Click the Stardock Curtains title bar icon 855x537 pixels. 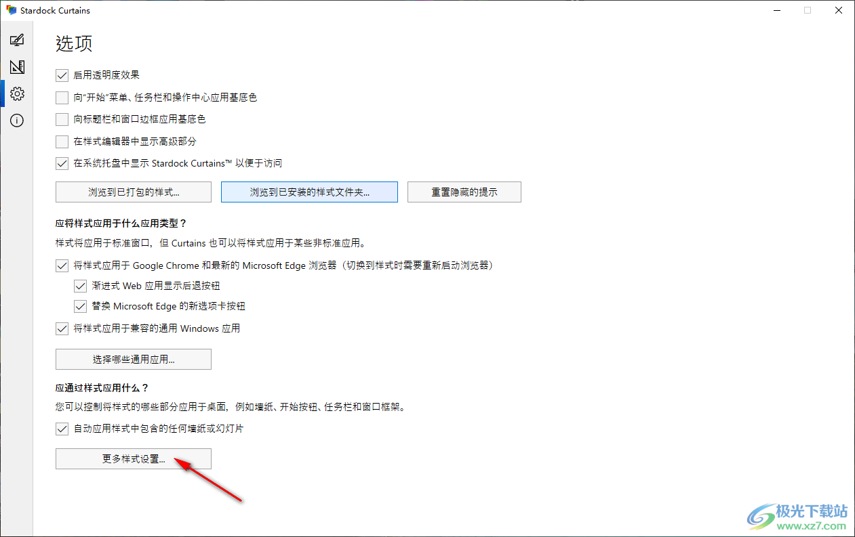[12, 10]
